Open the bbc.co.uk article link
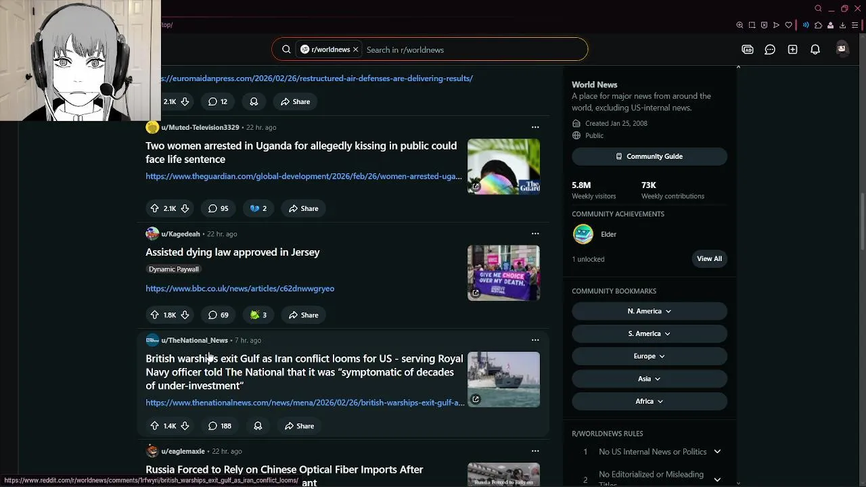This screenshot has width=866, height=487. pos(240,288)
